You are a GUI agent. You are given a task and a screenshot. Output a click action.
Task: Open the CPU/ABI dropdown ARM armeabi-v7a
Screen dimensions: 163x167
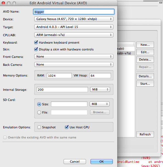click(74, 35)
